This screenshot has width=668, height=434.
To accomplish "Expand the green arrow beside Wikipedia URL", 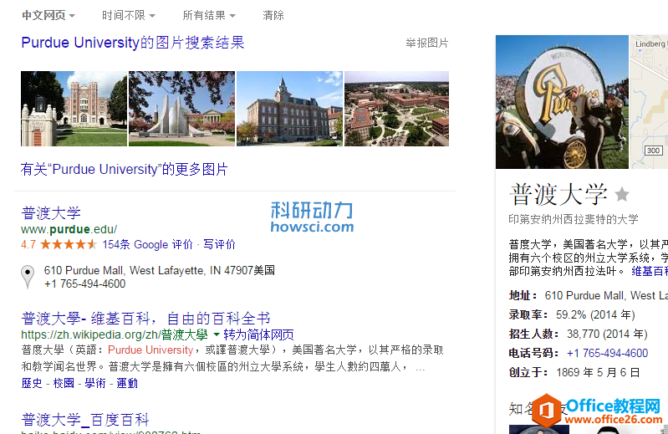I will click(216, 334).
